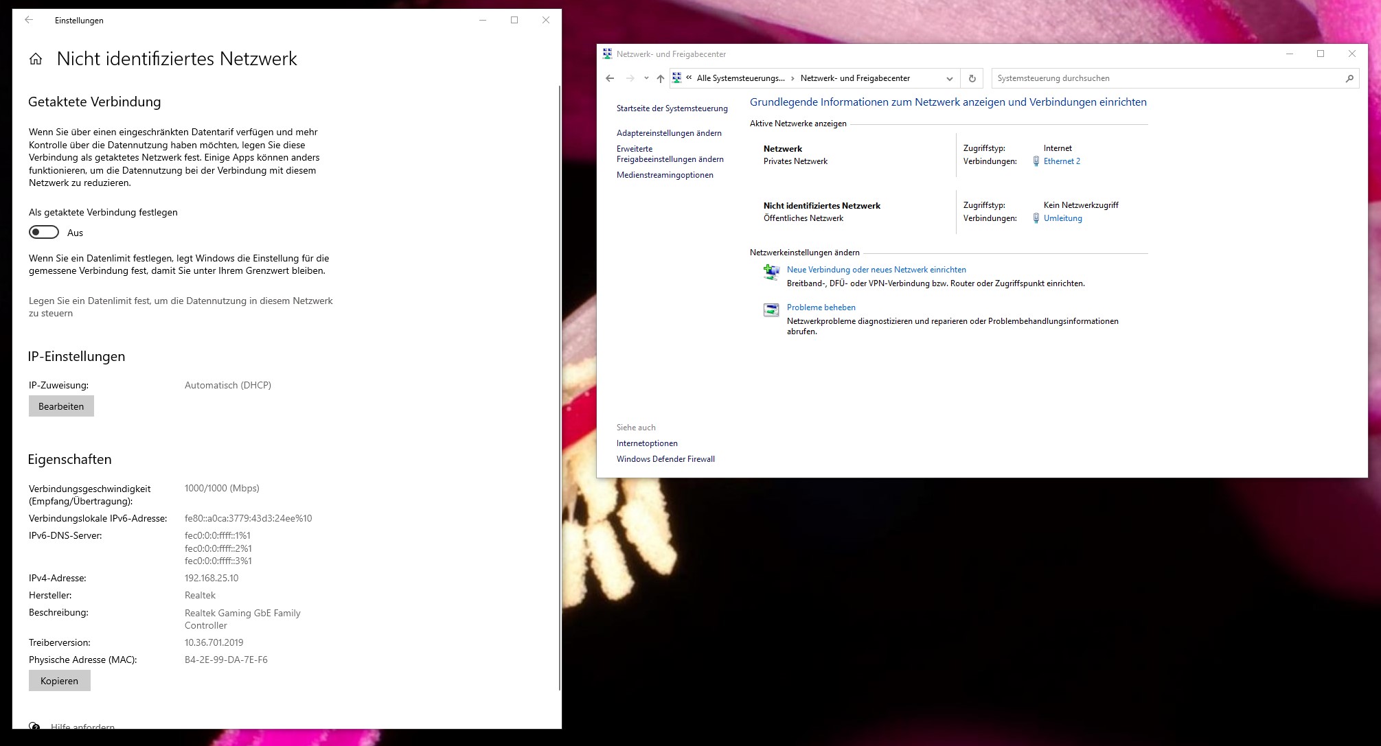
Task: Open recent locations dropdown arrow
Action: 646,78
